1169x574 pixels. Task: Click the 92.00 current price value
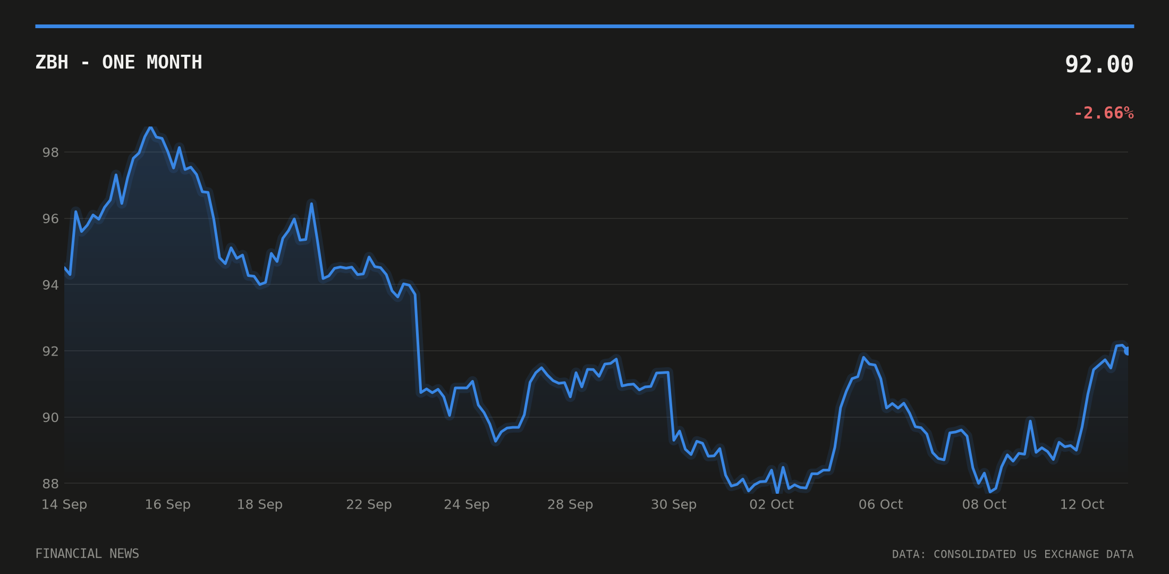click(x=1099, y=64)
